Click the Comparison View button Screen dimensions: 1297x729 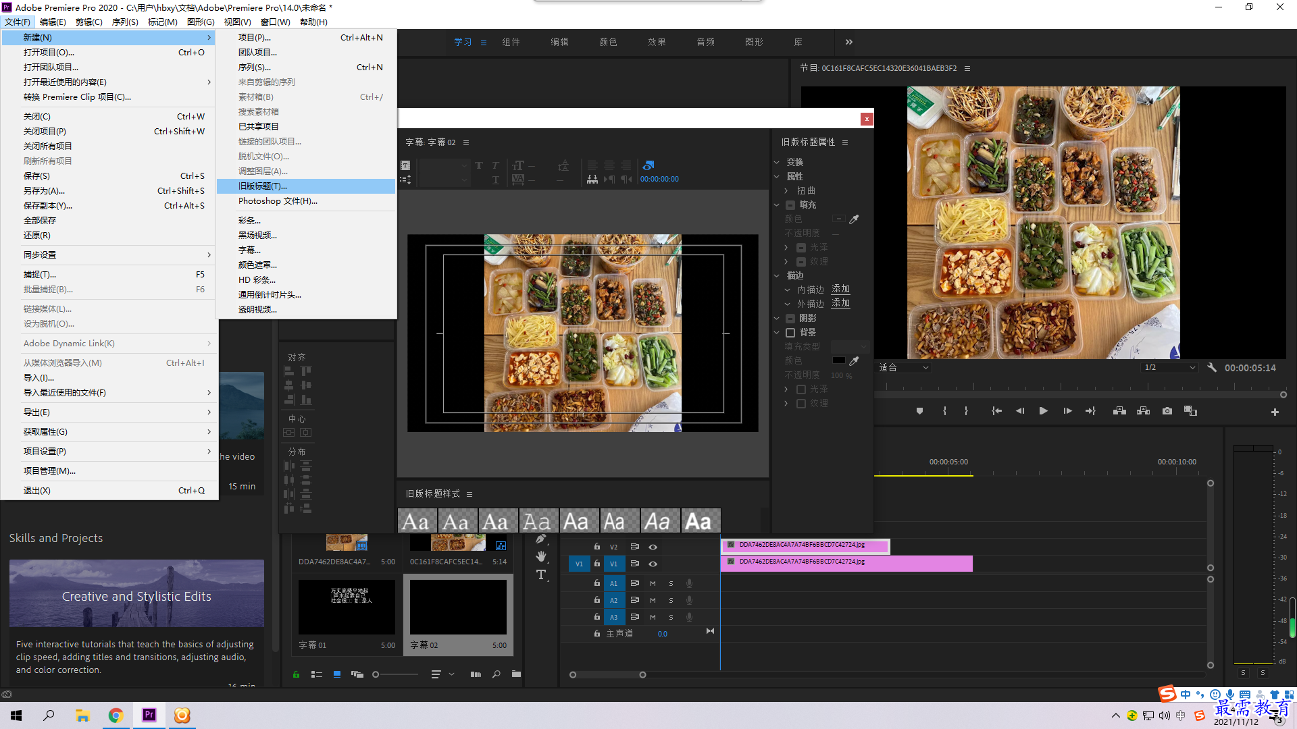[x=1190, y=411]
